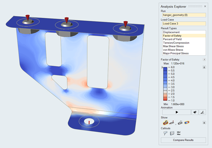This screenshot has width=212, height=148.
Task: Click the legend maximum slider arrow
Action: 162,68
